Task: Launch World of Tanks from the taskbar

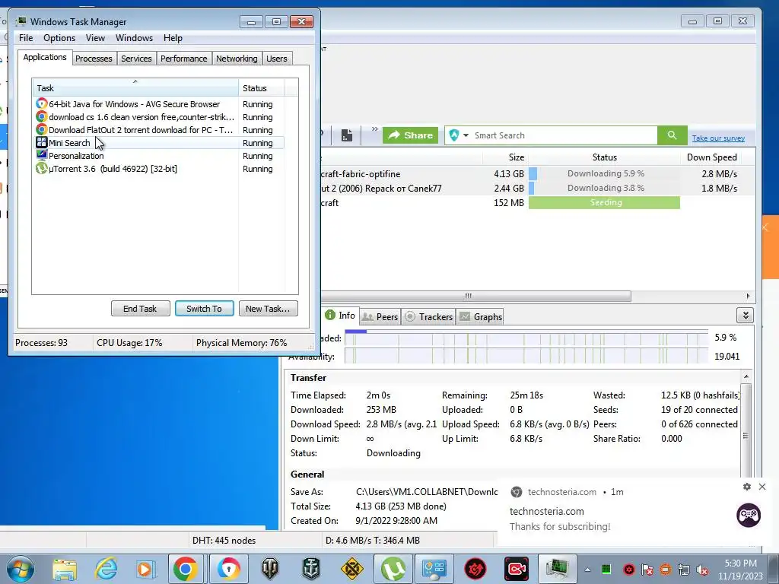Action: pyautogui.click(x=270, y=569)
